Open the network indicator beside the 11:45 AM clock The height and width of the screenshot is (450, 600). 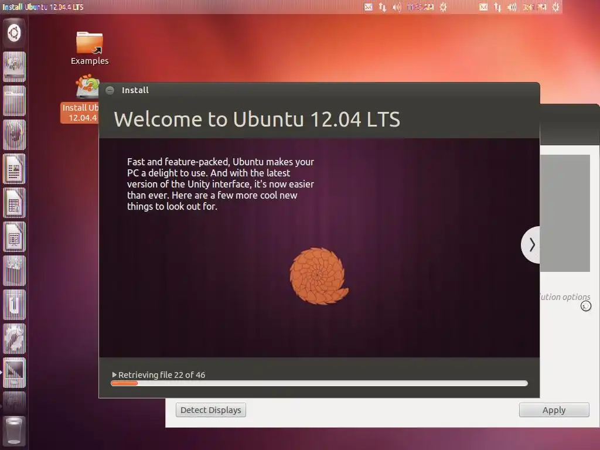[x=382, y=7]
